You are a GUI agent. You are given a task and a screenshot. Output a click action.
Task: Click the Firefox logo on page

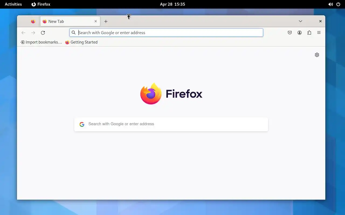[171, 94]
